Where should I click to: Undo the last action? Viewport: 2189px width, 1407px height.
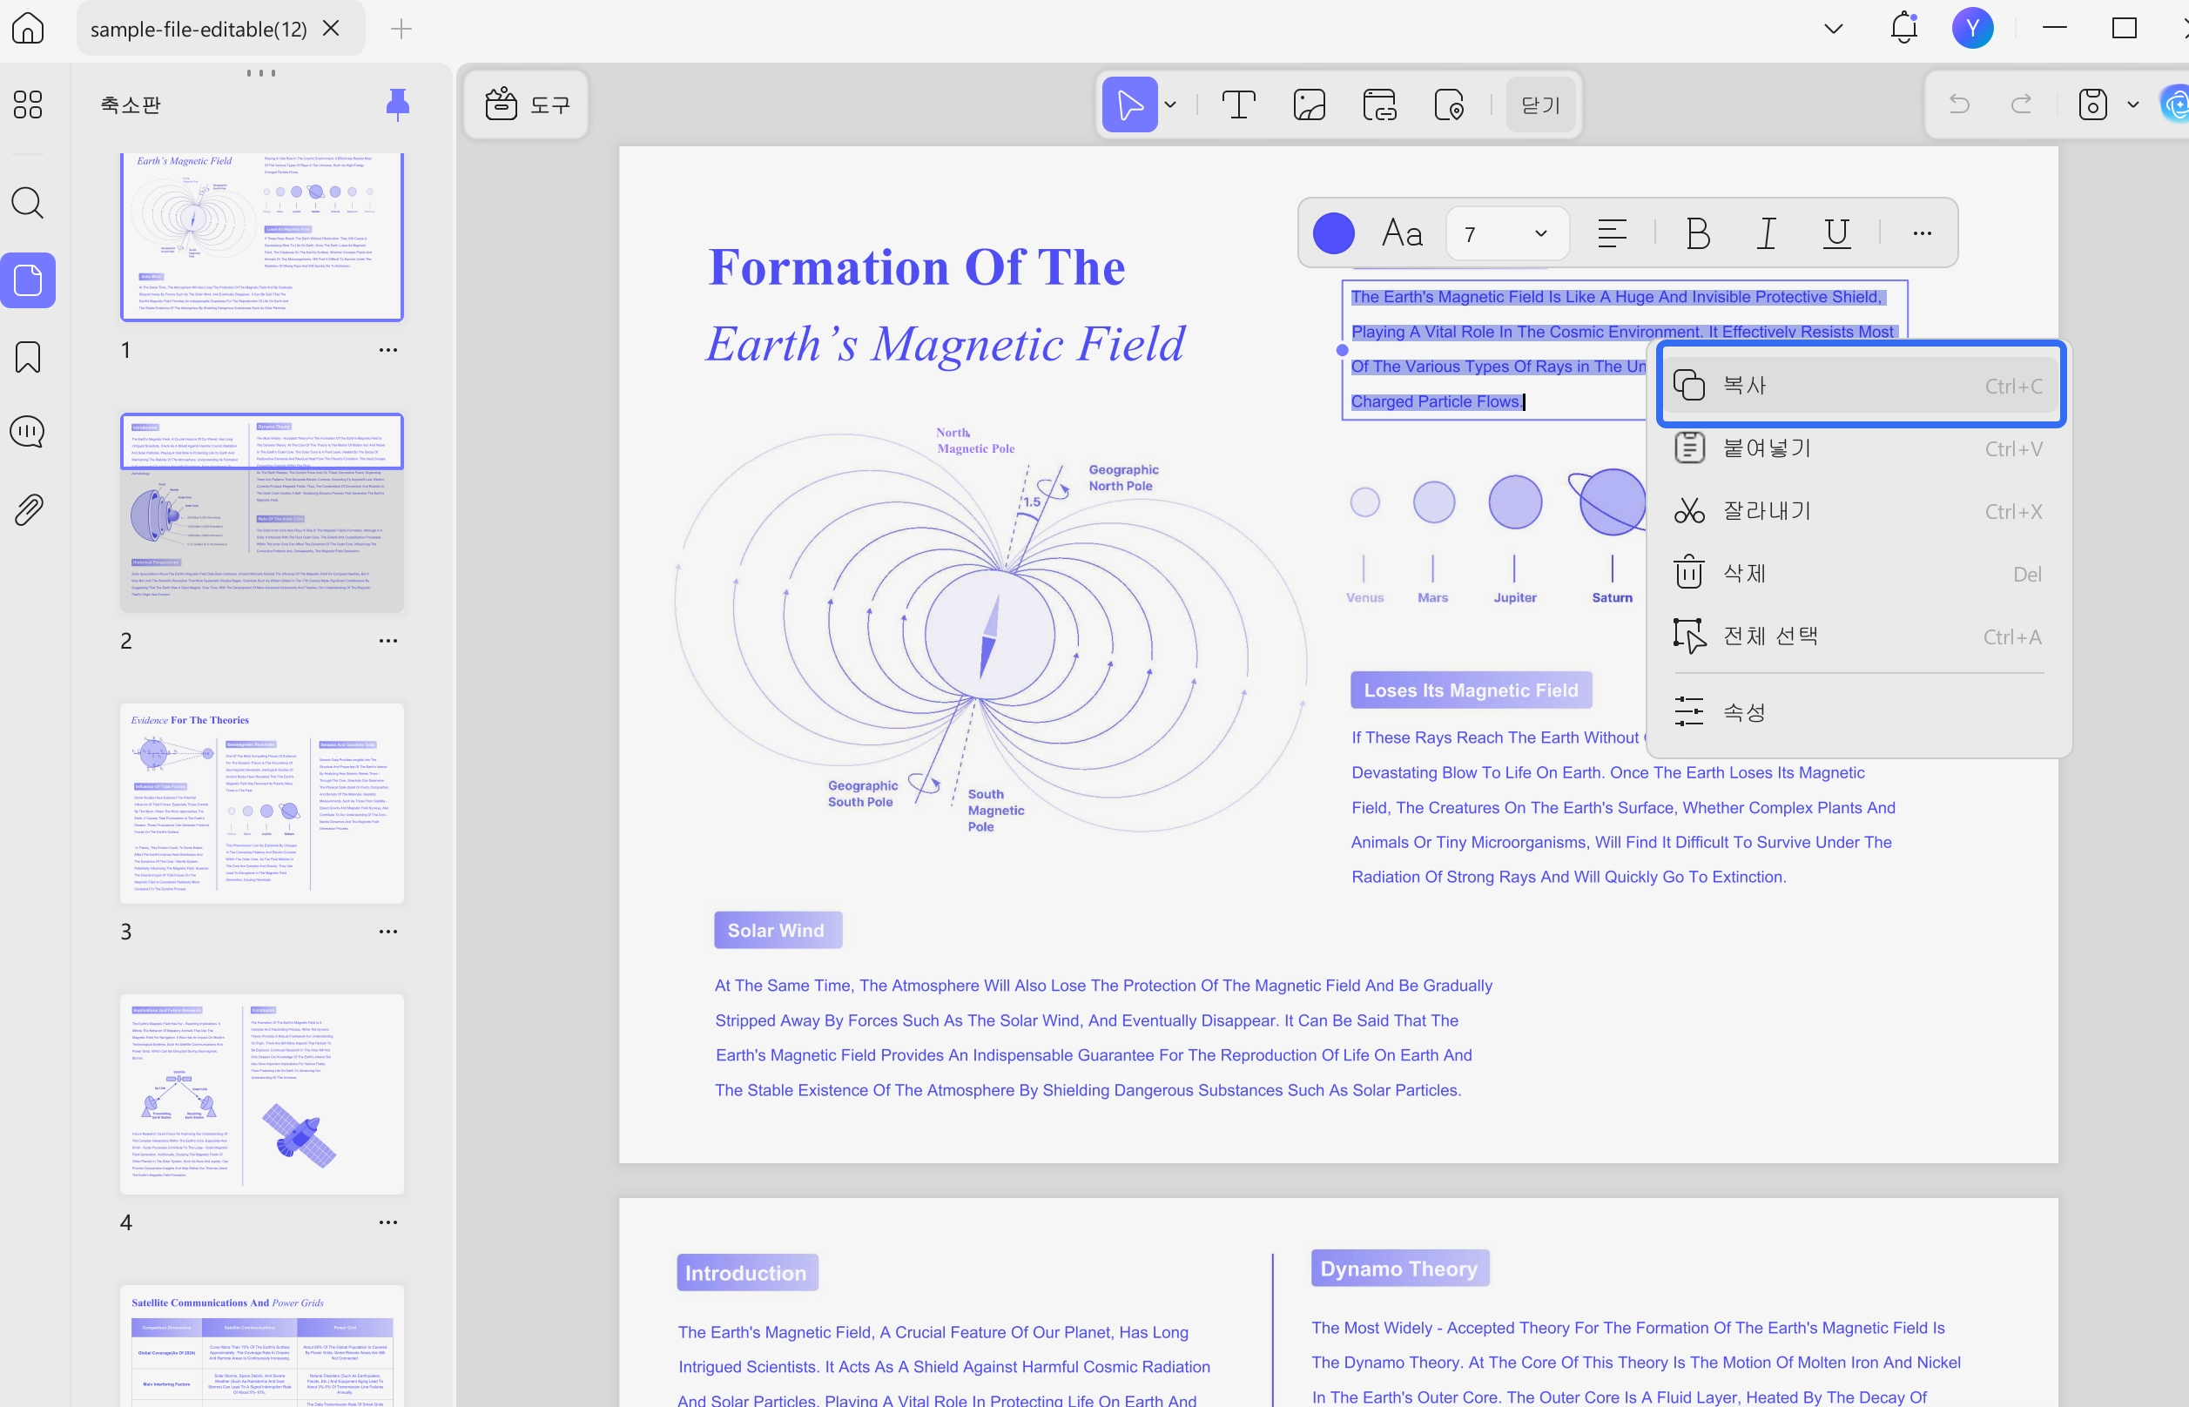[1959, 104]
